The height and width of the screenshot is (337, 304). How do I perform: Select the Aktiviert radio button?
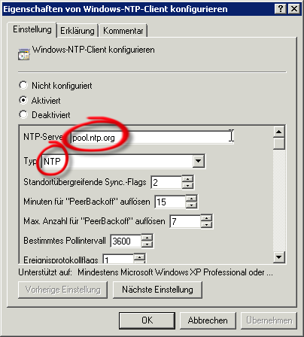click(23, 100)
